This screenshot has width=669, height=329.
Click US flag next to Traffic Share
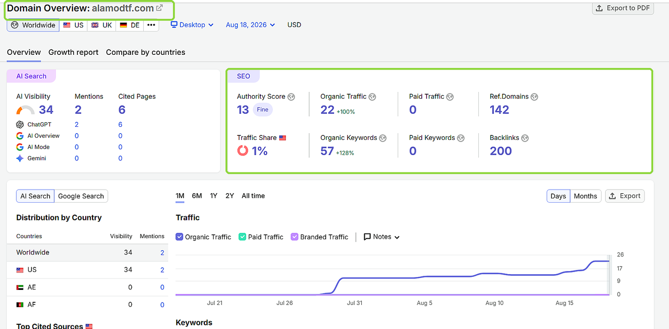[283, 138]
